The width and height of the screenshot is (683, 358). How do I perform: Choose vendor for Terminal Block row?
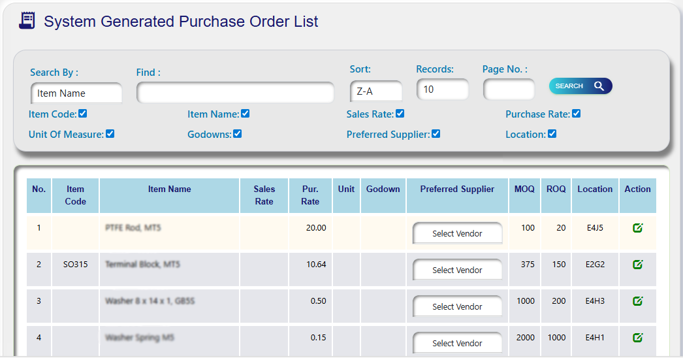(x=457, y=270)
